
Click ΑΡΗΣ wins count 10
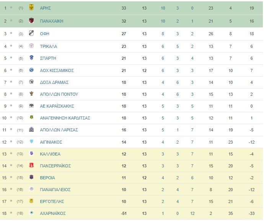point(163,8)
